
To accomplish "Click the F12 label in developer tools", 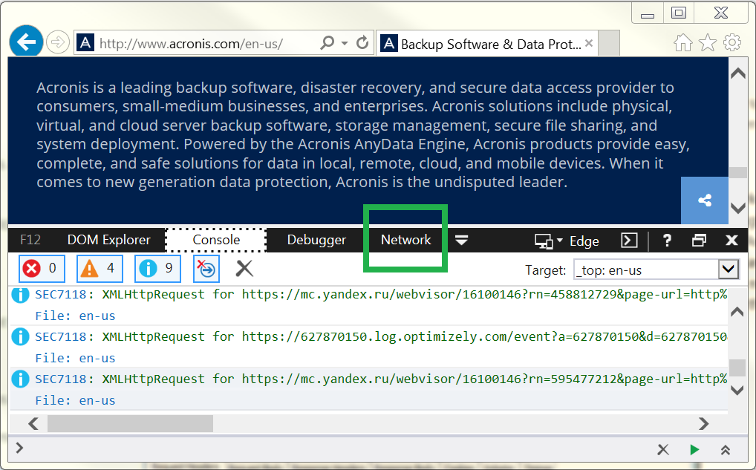I will (x=30, y=240).
